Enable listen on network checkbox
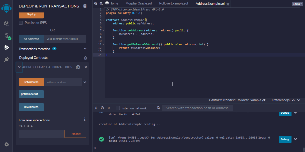The image size is (305, 152). pyautogui.click(x=118, y=108)
